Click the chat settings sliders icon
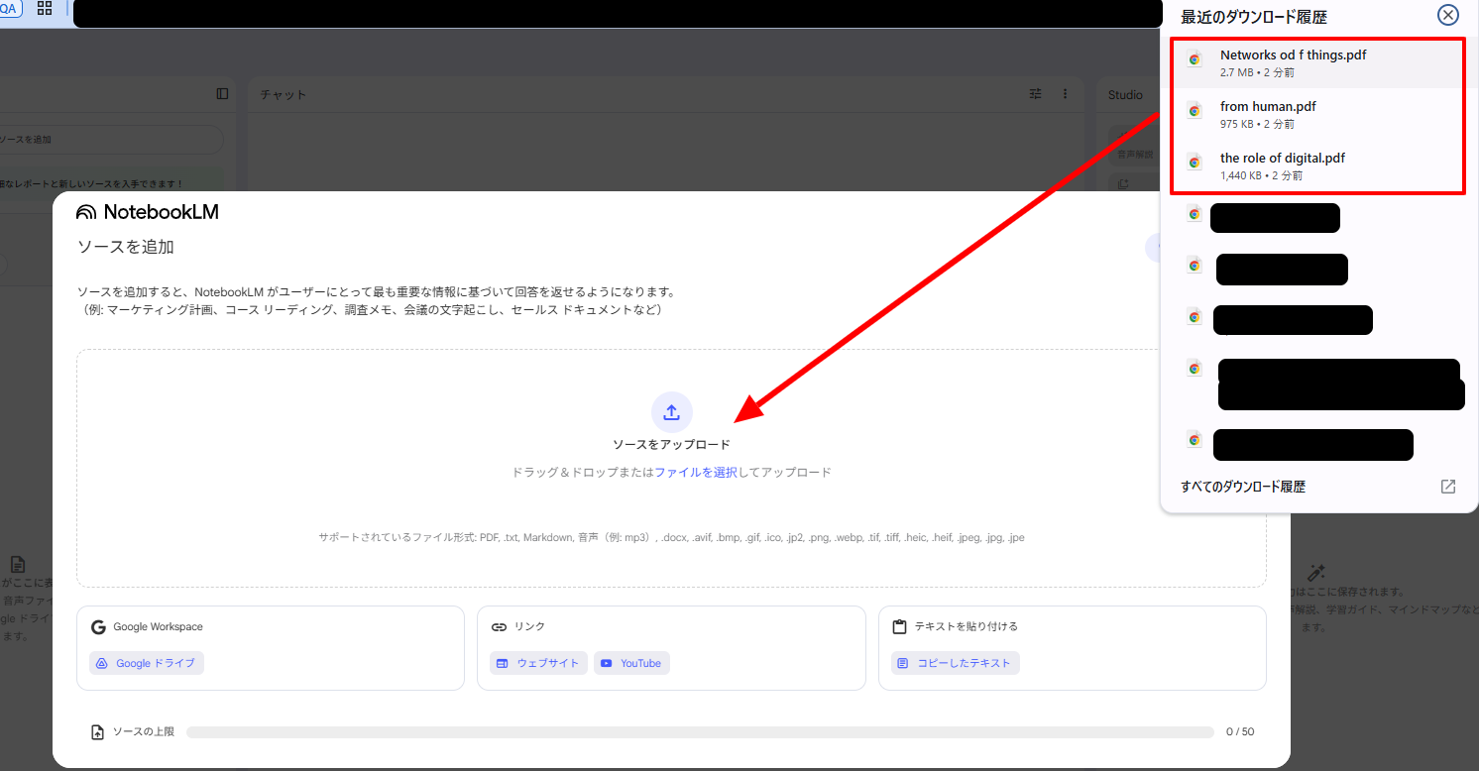This screenshot has height=771, width=1479. pos(1035,94)
